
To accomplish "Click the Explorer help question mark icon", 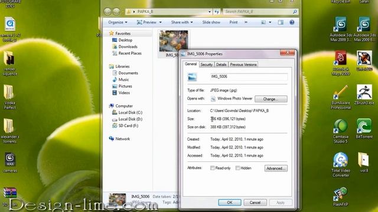I will (x=292, y=22).
